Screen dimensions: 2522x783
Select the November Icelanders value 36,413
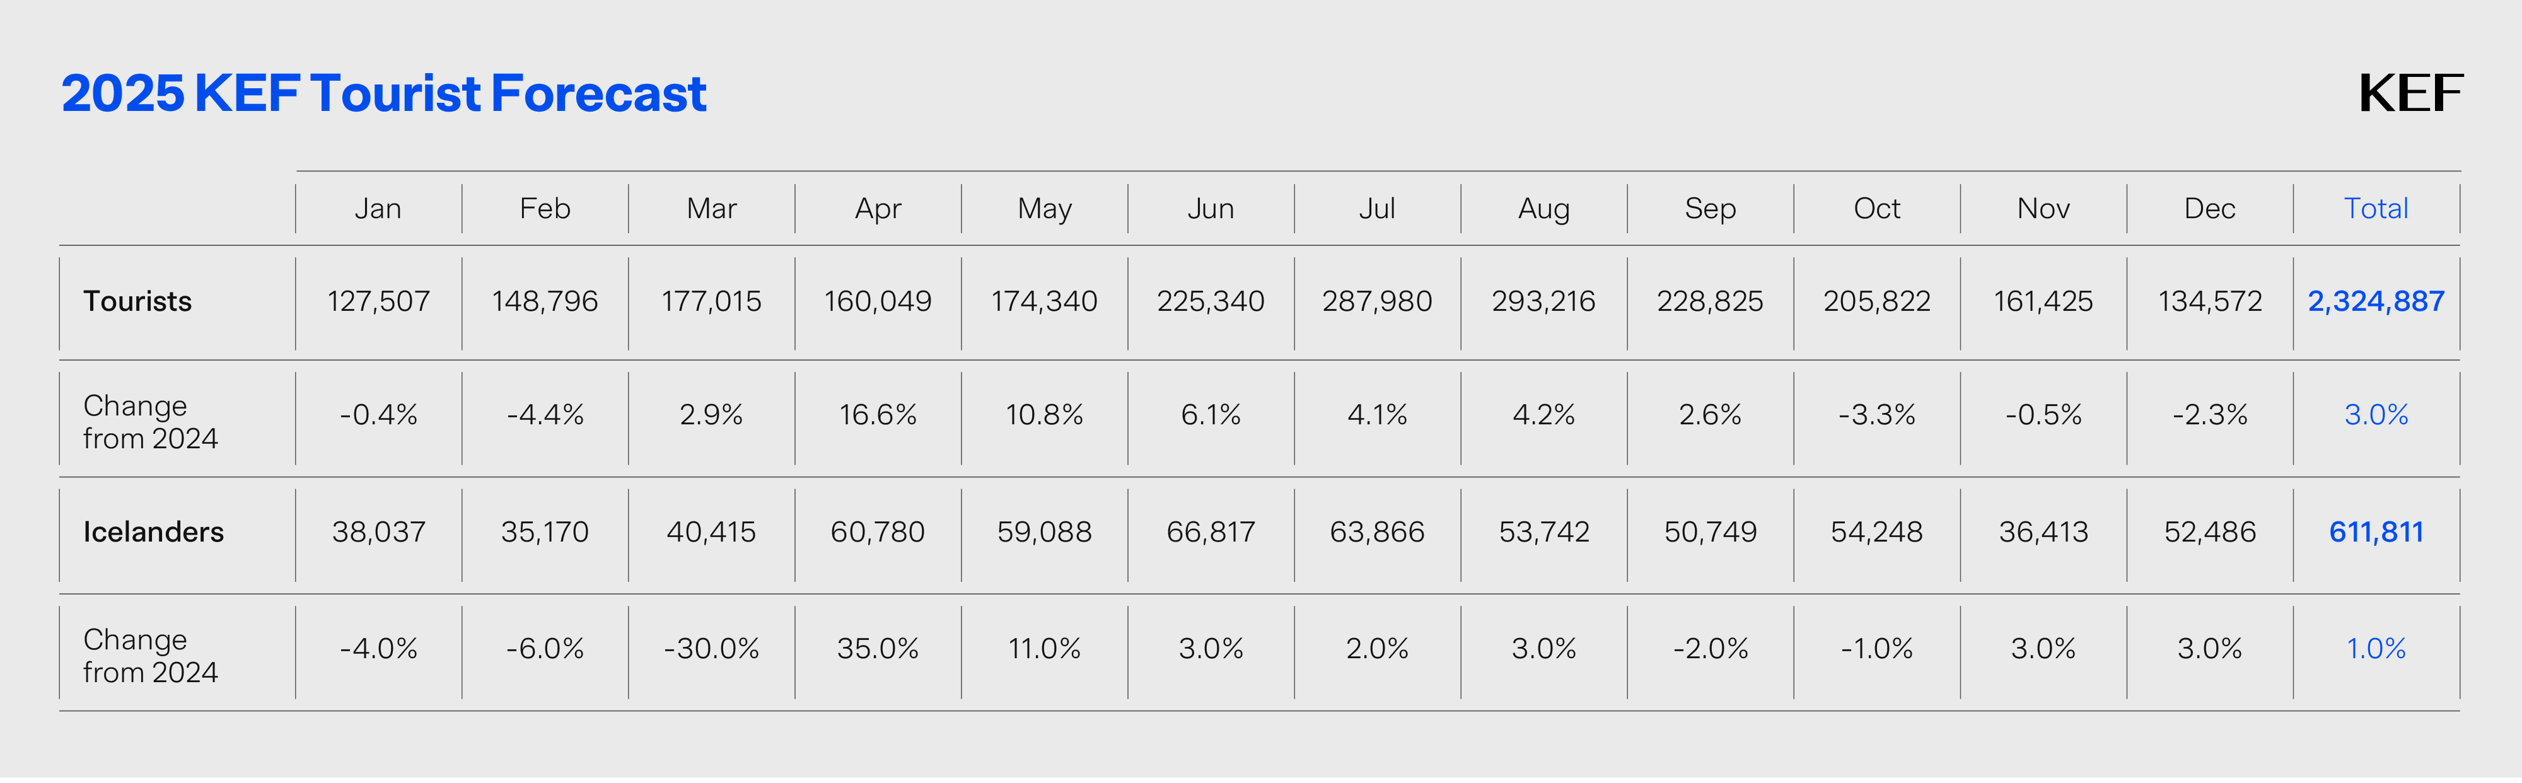coord(2042,533)
